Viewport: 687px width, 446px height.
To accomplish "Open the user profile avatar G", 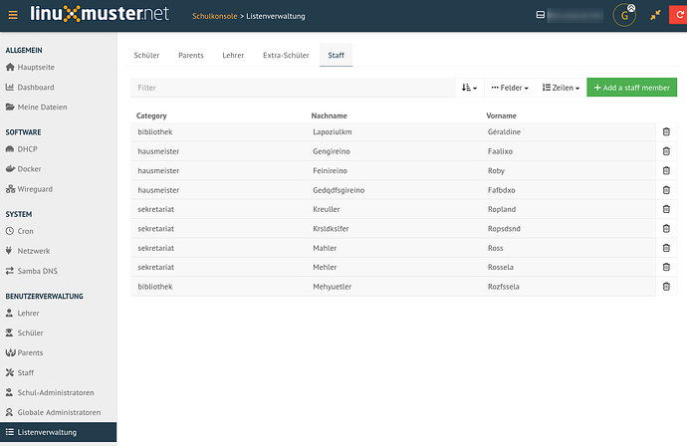I will pyautogui.click(x=624, y=15).
